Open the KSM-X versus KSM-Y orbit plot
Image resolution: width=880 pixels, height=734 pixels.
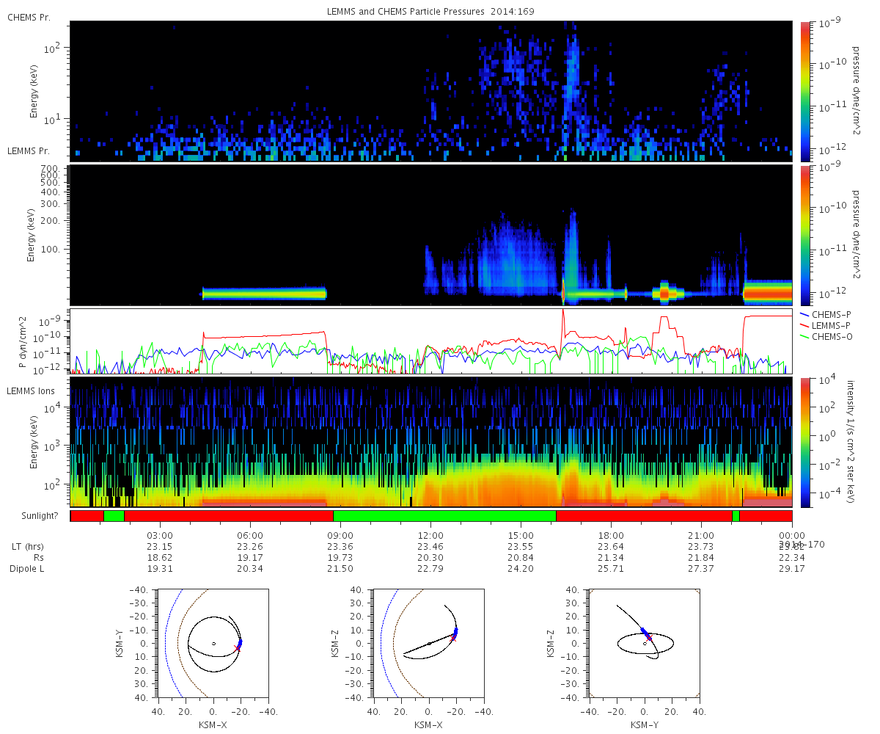click(x=213, y=643)
